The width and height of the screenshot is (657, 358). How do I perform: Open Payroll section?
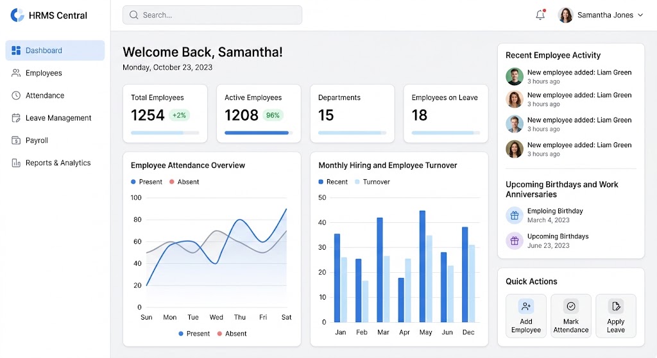click(55, 140)
